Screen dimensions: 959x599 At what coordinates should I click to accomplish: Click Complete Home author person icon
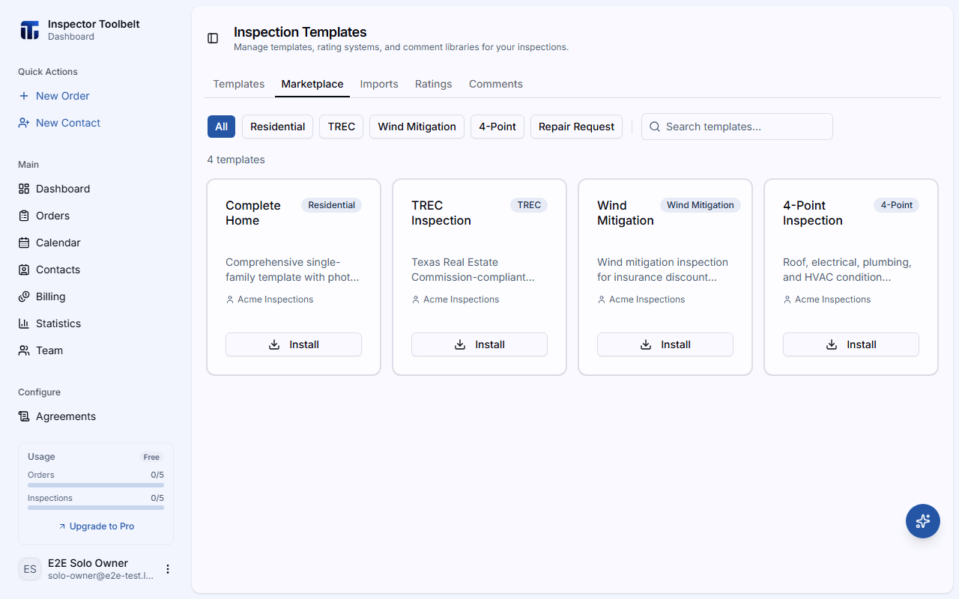(x=230, y=299)
